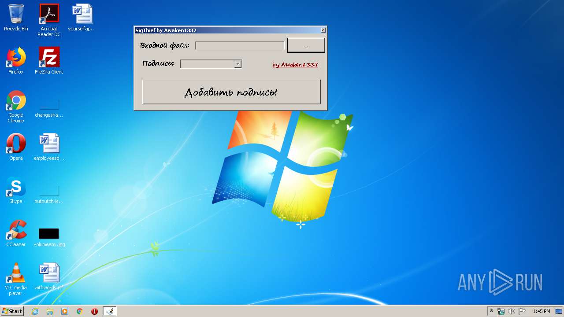Expand the Подпись signature dropdown
Image resolution: width=564 pixels, height=317 pixels.
pos(237,64)
